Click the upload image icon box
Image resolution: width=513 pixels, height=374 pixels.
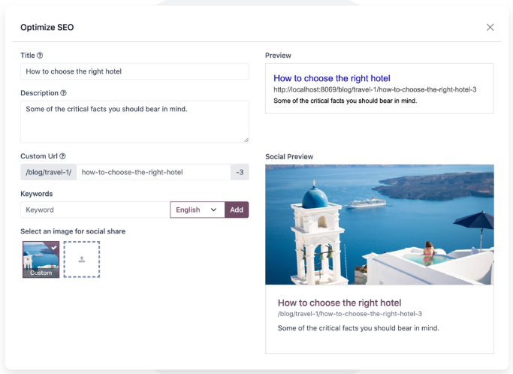(x=81, y=259)
